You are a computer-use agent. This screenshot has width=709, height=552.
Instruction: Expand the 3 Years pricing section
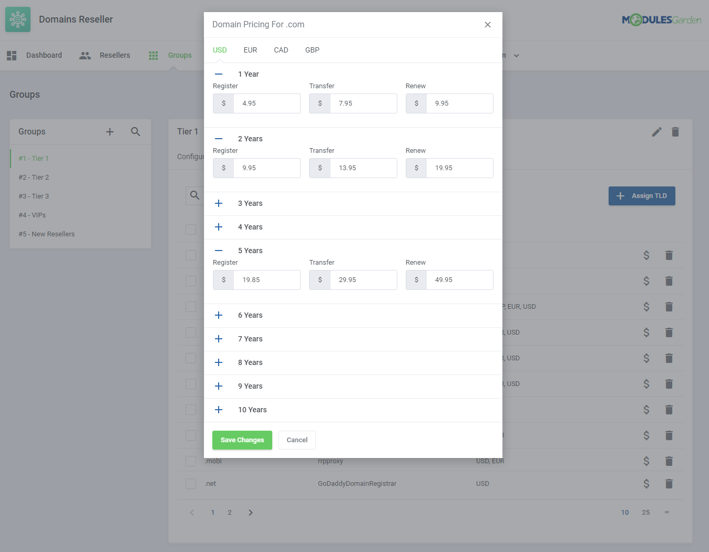pyautogui.click(x=219, y=203)
